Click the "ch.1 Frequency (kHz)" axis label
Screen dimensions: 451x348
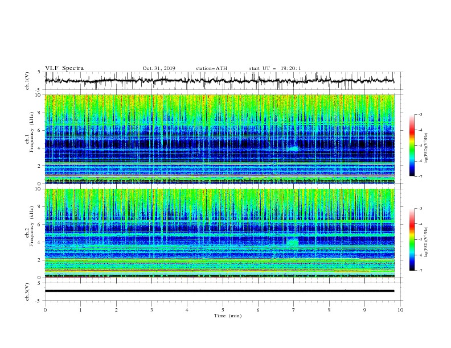[x=30, y=132]
